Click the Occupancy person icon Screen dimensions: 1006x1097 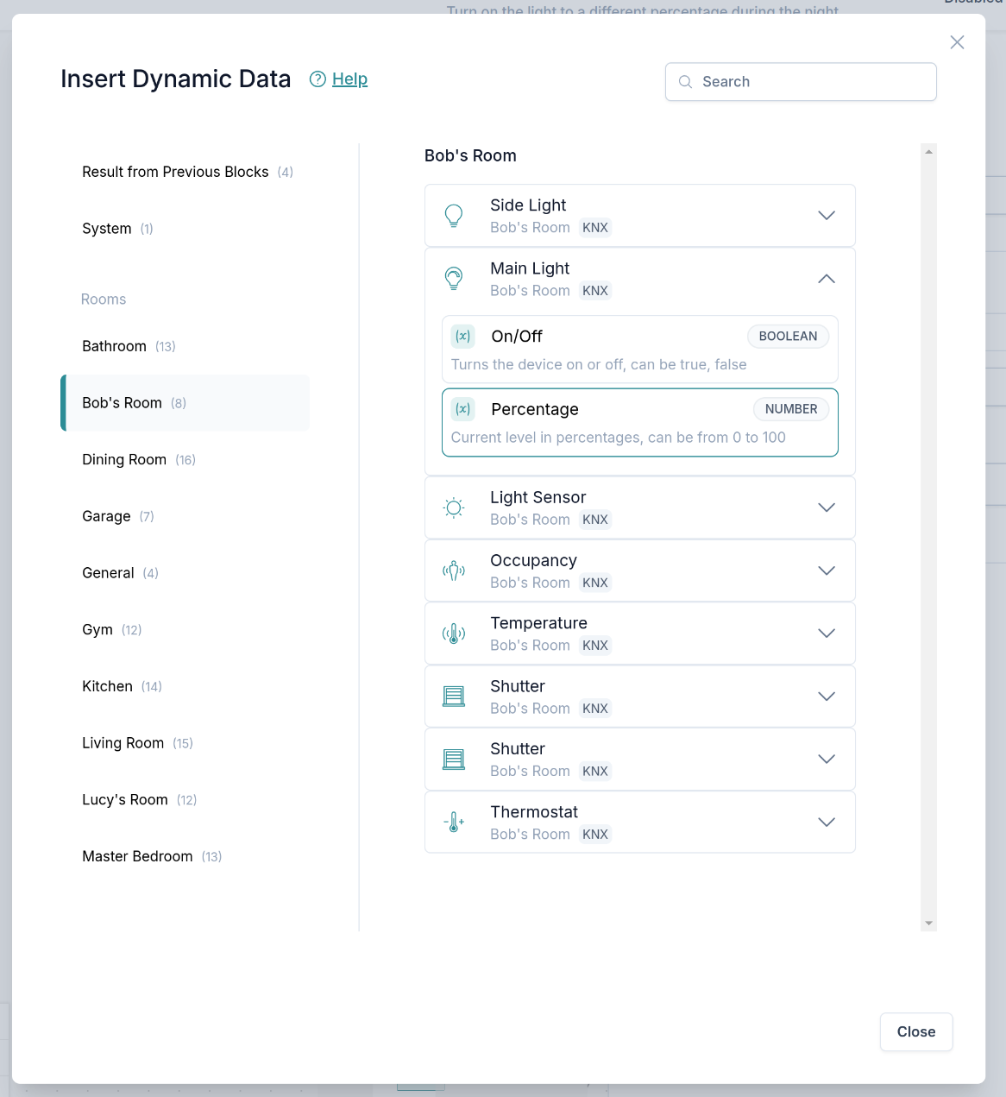[x=454, y=571]
